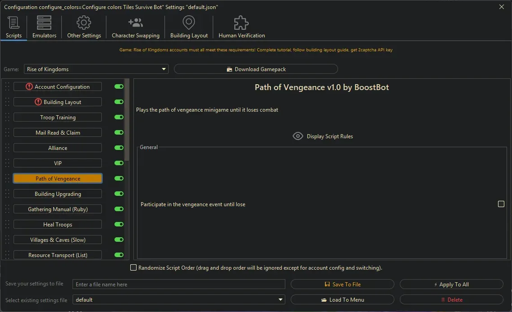Screen dimensions: 512x312
Task: Check the Randomize Script Order option
Action: (x=133, y=267)
